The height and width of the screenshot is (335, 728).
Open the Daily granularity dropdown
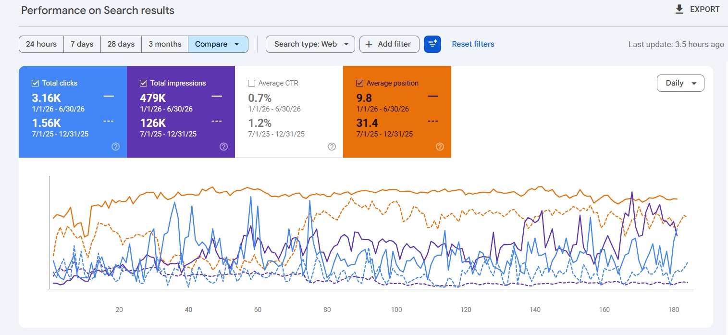coord(680,83)
